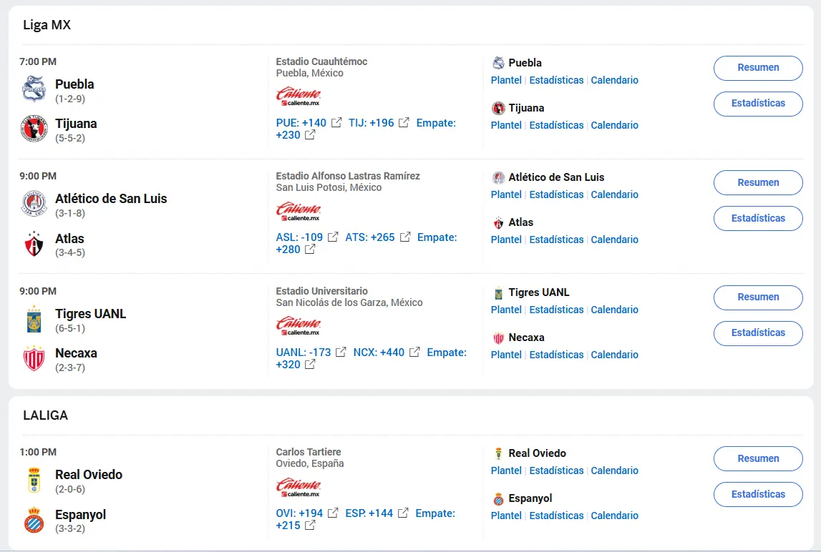Image resolution: width=821 pixels, height=552 pixels.
Task: Open external link icon beside NCX +440
Action: [x=414, y=353]
